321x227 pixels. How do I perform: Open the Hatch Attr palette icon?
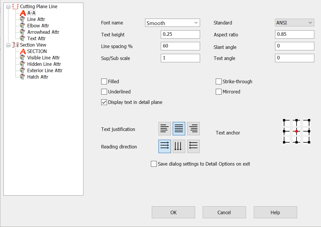[x=23, y=77]
